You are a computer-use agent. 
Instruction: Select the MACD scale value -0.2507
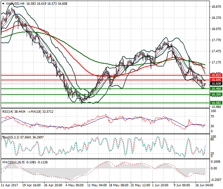click(216, 180)
